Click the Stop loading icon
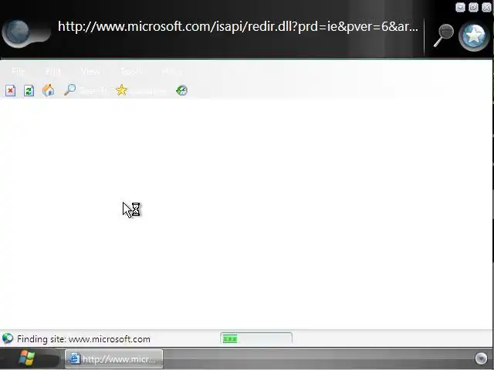The height and width of the screenshot is (370, 494). [x=10, y=91]
